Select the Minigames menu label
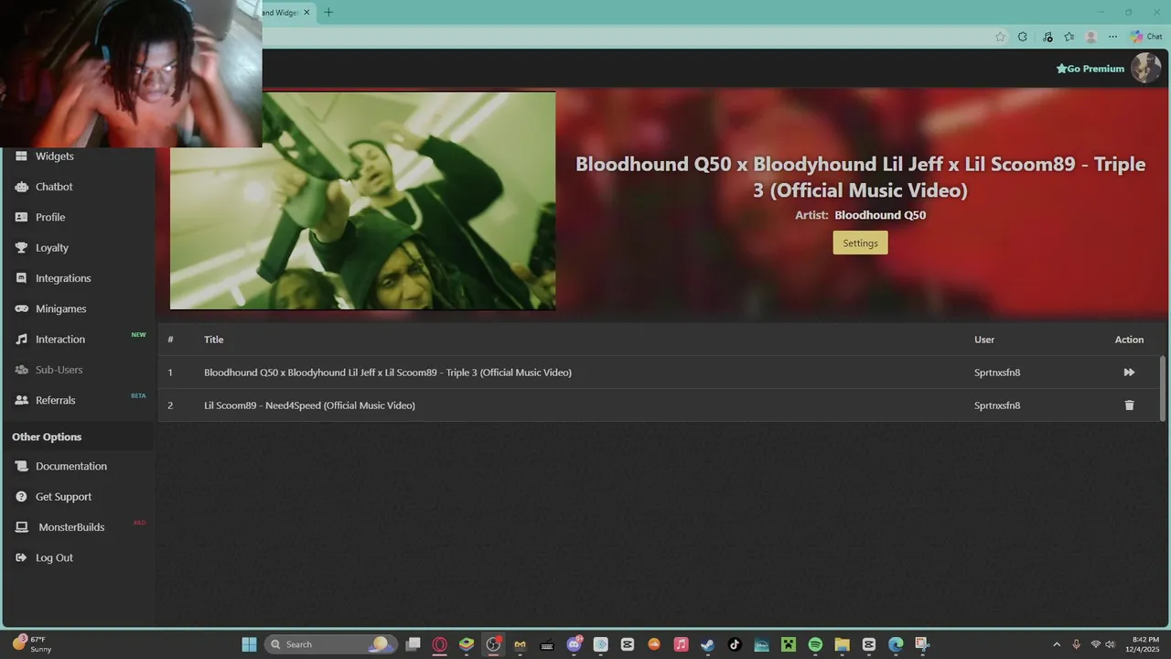 click(x=61, y=308)
